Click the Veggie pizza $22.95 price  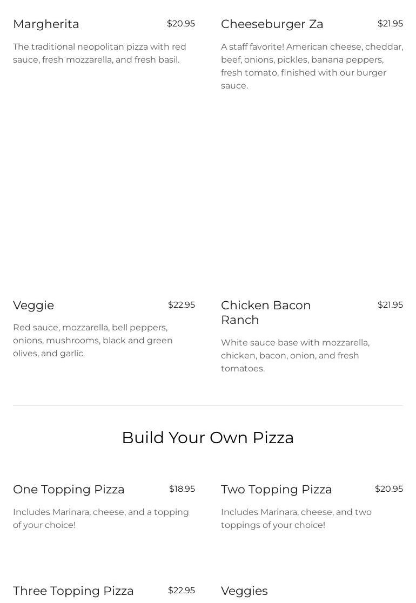tap(181, 305)
